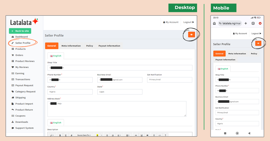Tap the mobile tab switcher icon
This screenshot has height=141, width=270.
(253, 23)
